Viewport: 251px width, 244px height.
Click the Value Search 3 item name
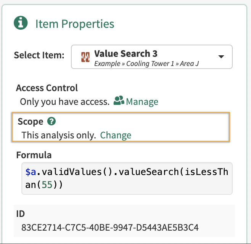click(x=125, y=53)
